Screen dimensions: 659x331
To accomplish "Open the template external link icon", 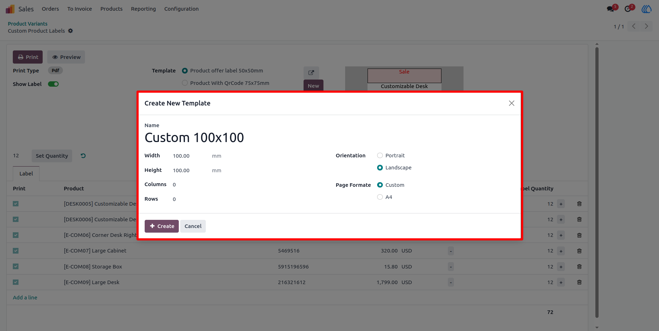I will click(x=311, y=72).
